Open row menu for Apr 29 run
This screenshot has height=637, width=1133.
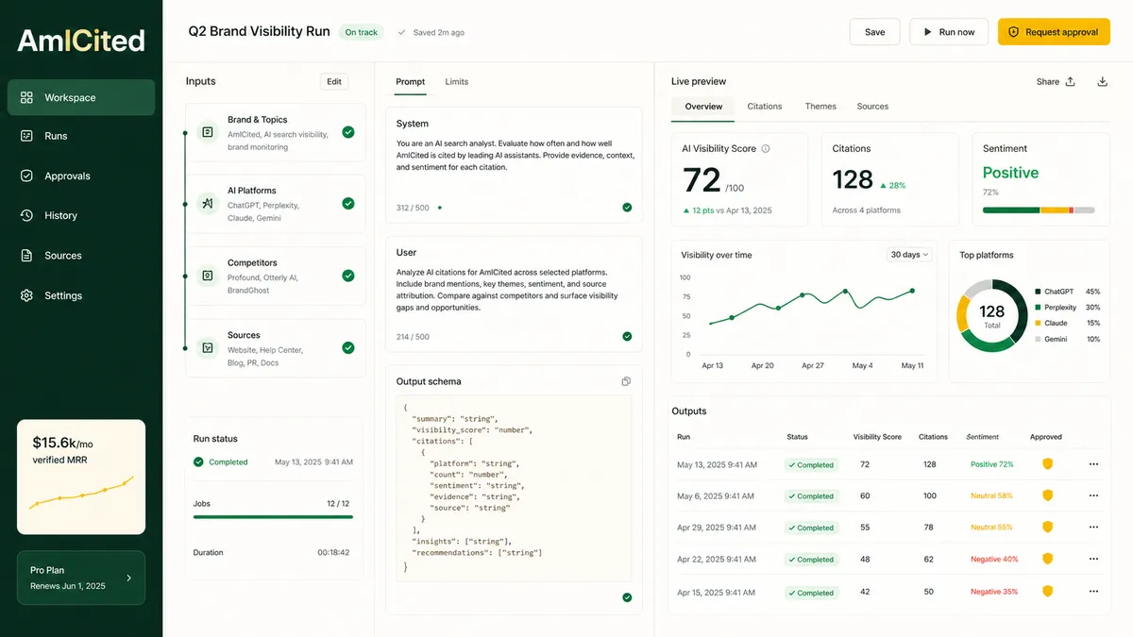1093,528
